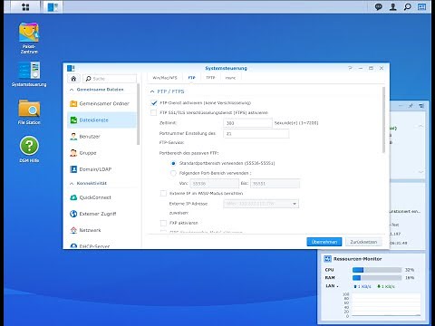
Task: Collapse the upper widget with its chevron
Action: pyautogui.click(x=420, y=126)
